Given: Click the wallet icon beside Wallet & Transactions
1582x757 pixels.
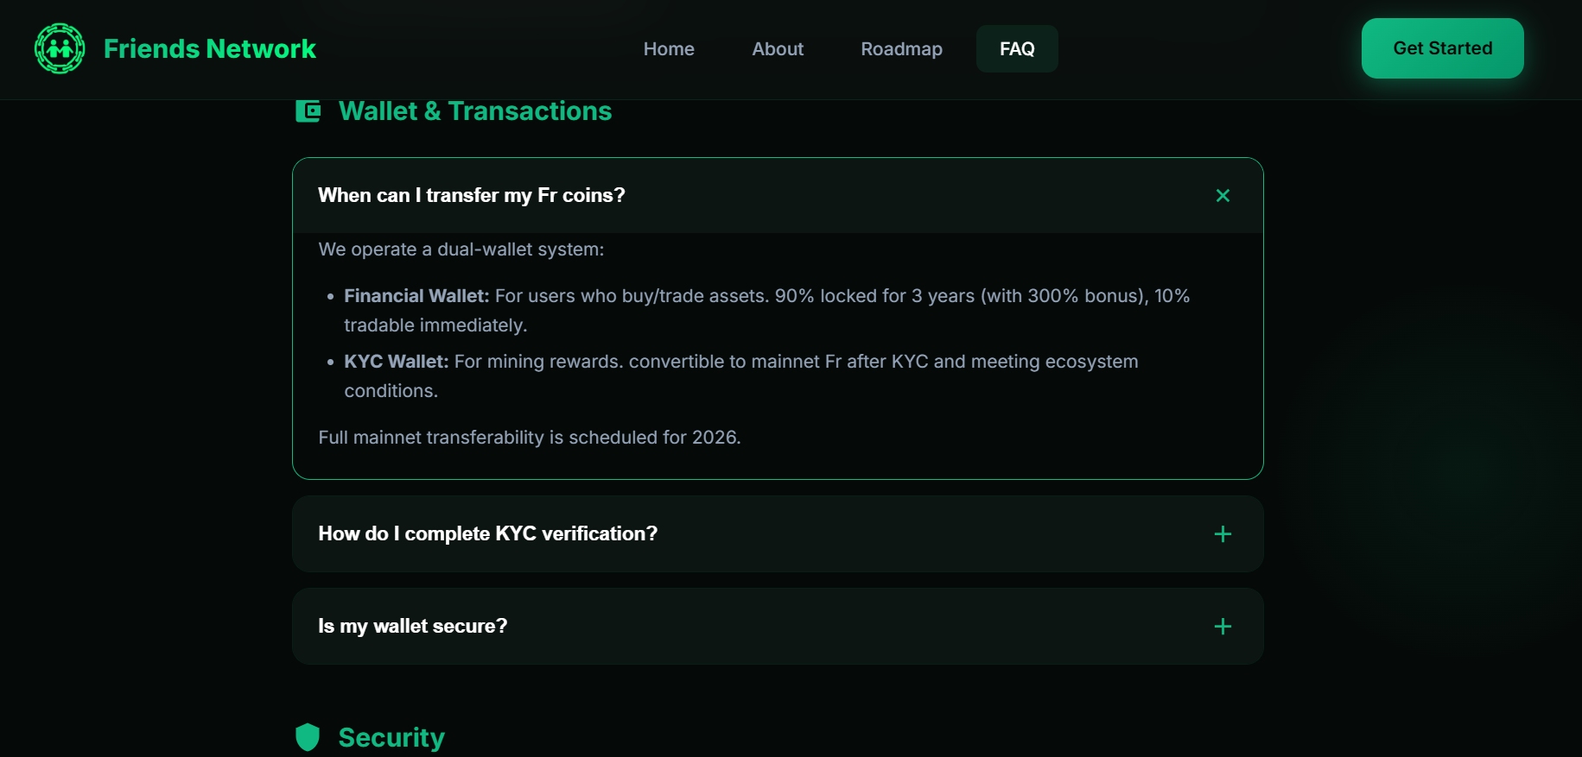Looking at the screenshot, I should click(x=308, y=111).
